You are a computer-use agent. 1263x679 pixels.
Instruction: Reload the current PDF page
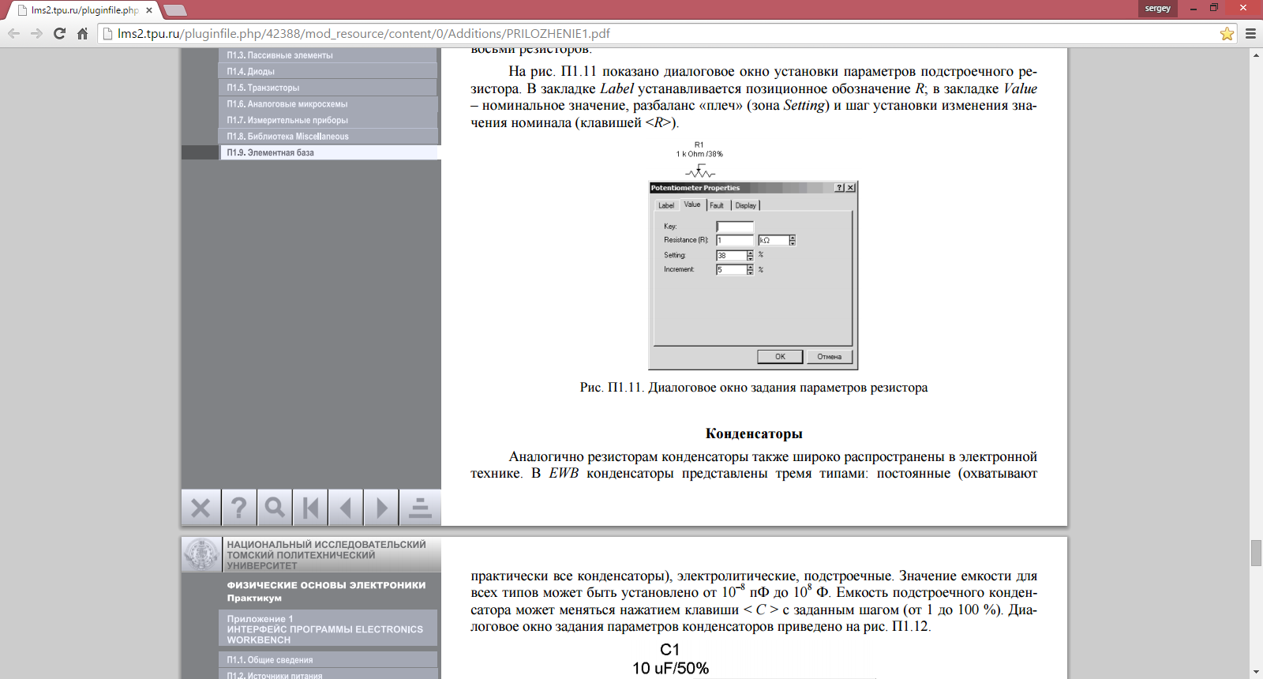point(59,33)
